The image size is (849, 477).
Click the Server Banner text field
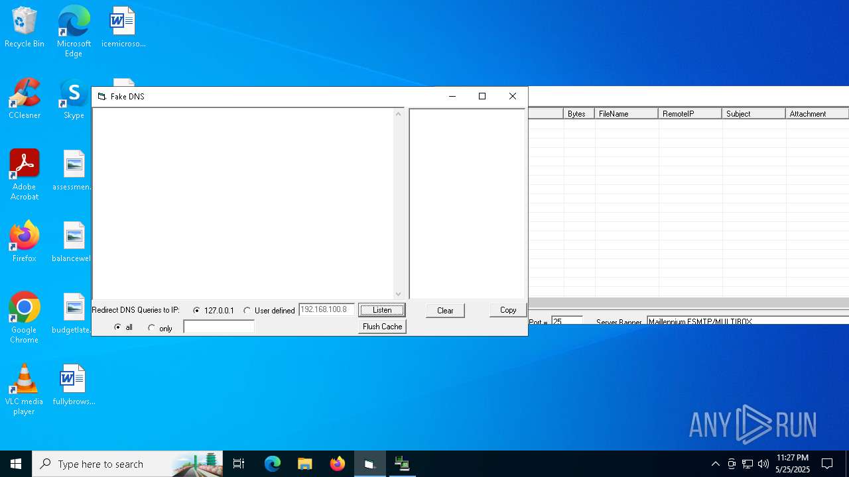748,321
